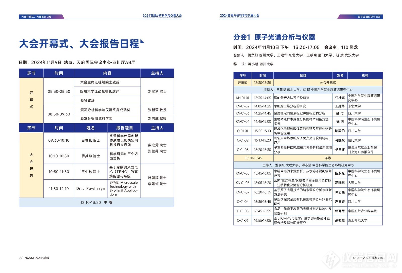Viewport: 402px width, 273px height.
Task: Select the cell O-01-02
Action: click(x=243, y=140)
